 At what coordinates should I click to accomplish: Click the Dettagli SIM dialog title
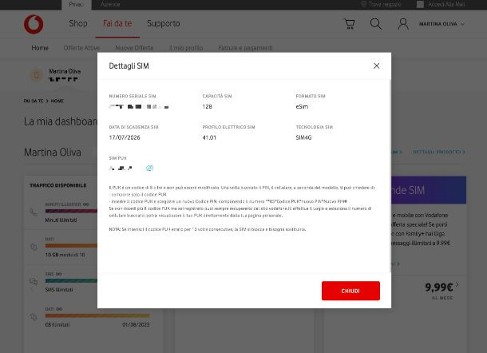tap(129, 65)
